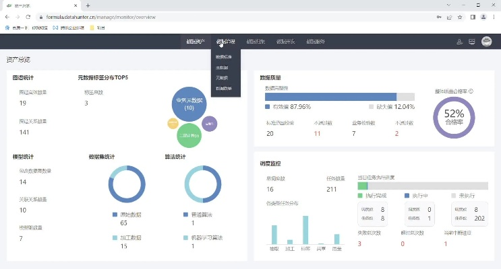Pick the last dropdown entry 数据质量

[224, 88]
